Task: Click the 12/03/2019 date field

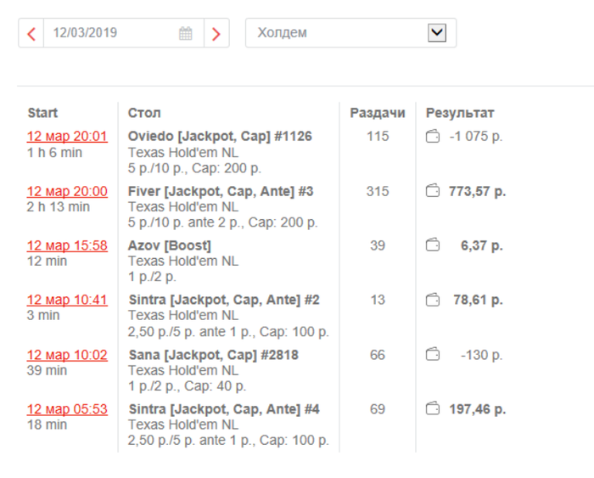Action: 110,34
